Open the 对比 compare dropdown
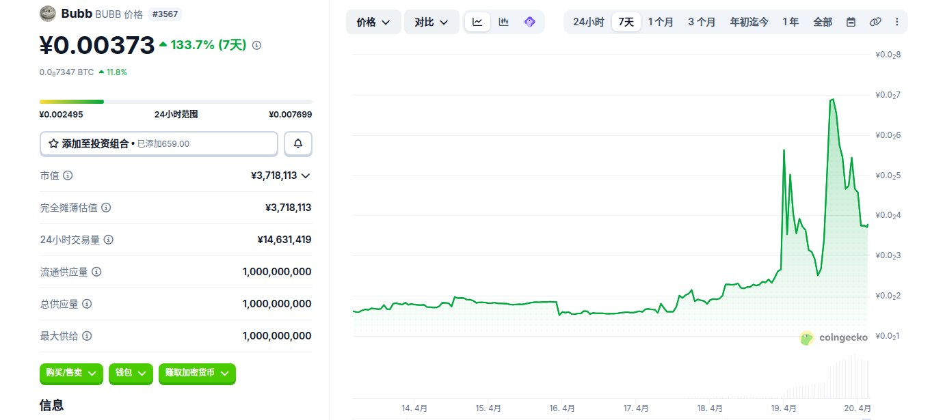The width and height of the screenshot is (930, 420). pos(431,22)
